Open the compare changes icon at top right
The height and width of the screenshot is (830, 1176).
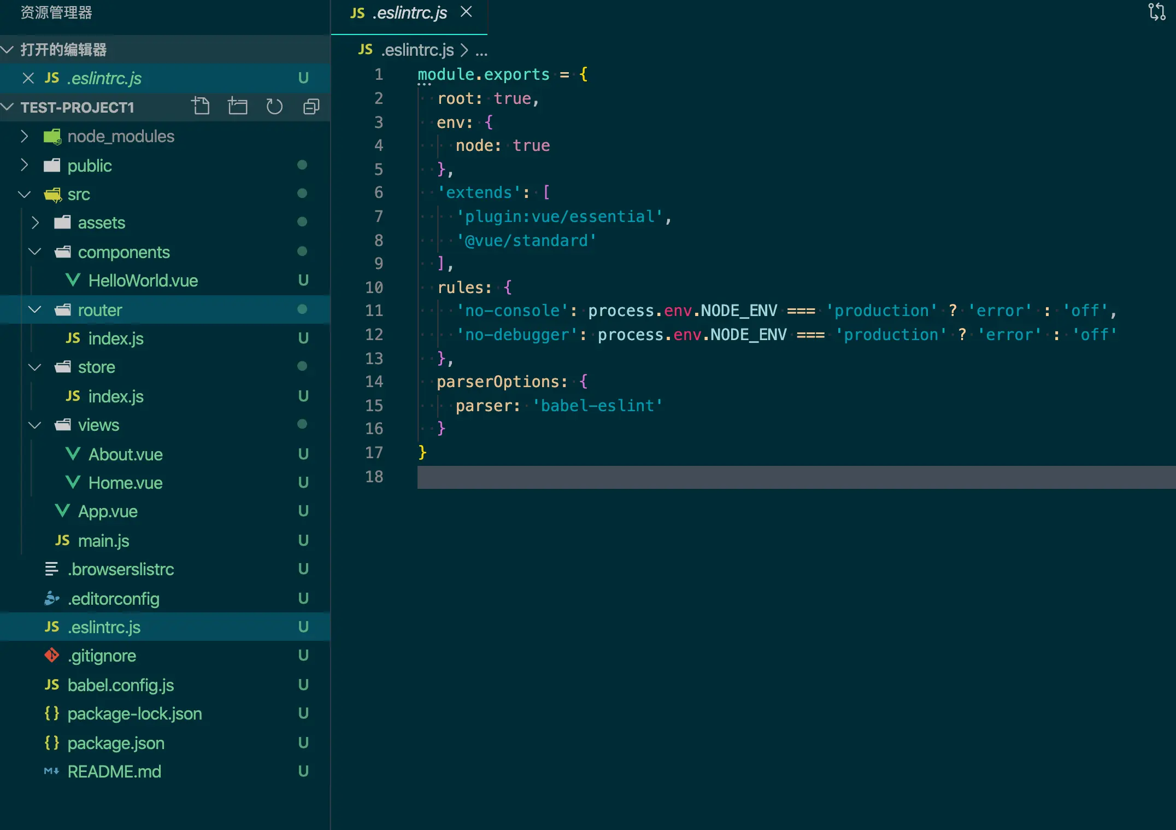coord(1156,12)
